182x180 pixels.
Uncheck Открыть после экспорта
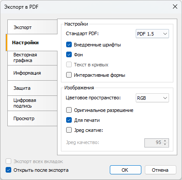pyautogui.click(x=8, y=170)
